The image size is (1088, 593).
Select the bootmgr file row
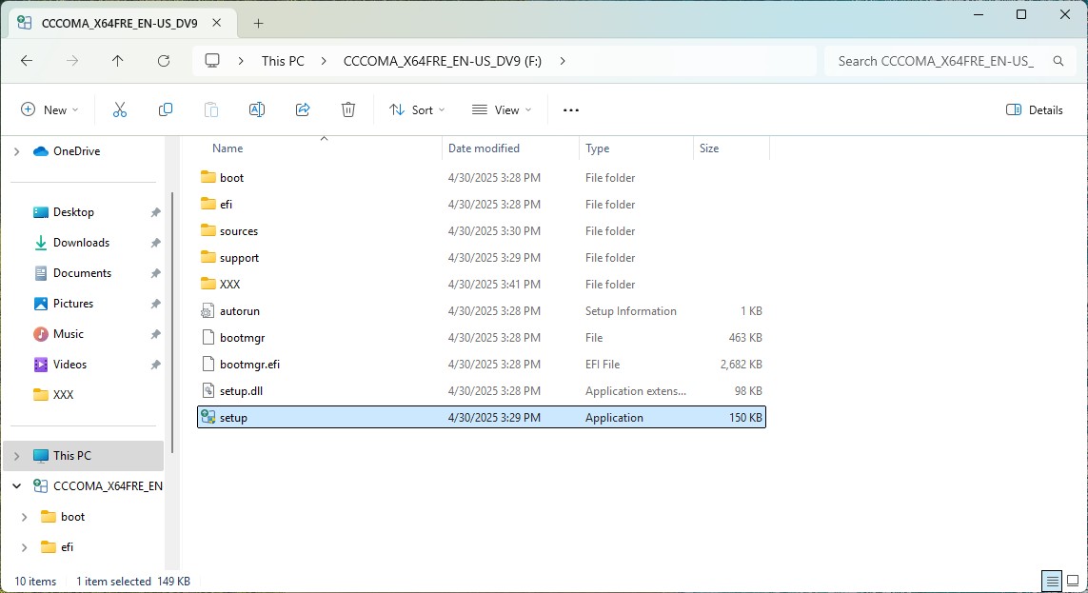pos(482,338)
